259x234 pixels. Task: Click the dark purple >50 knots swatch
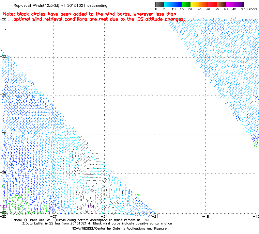click(x=243, y=4)
